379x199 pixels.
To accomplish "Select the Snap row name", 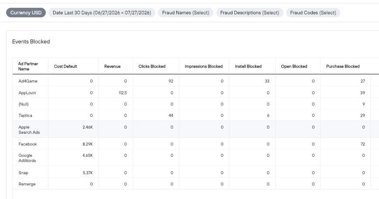I will [x=23, y=173].
